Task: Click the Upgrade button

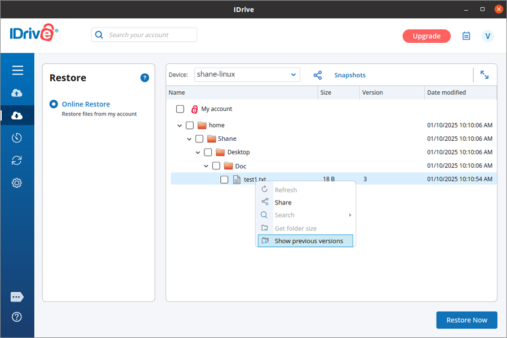Action: pyautogui.click(x=426, y=36)
